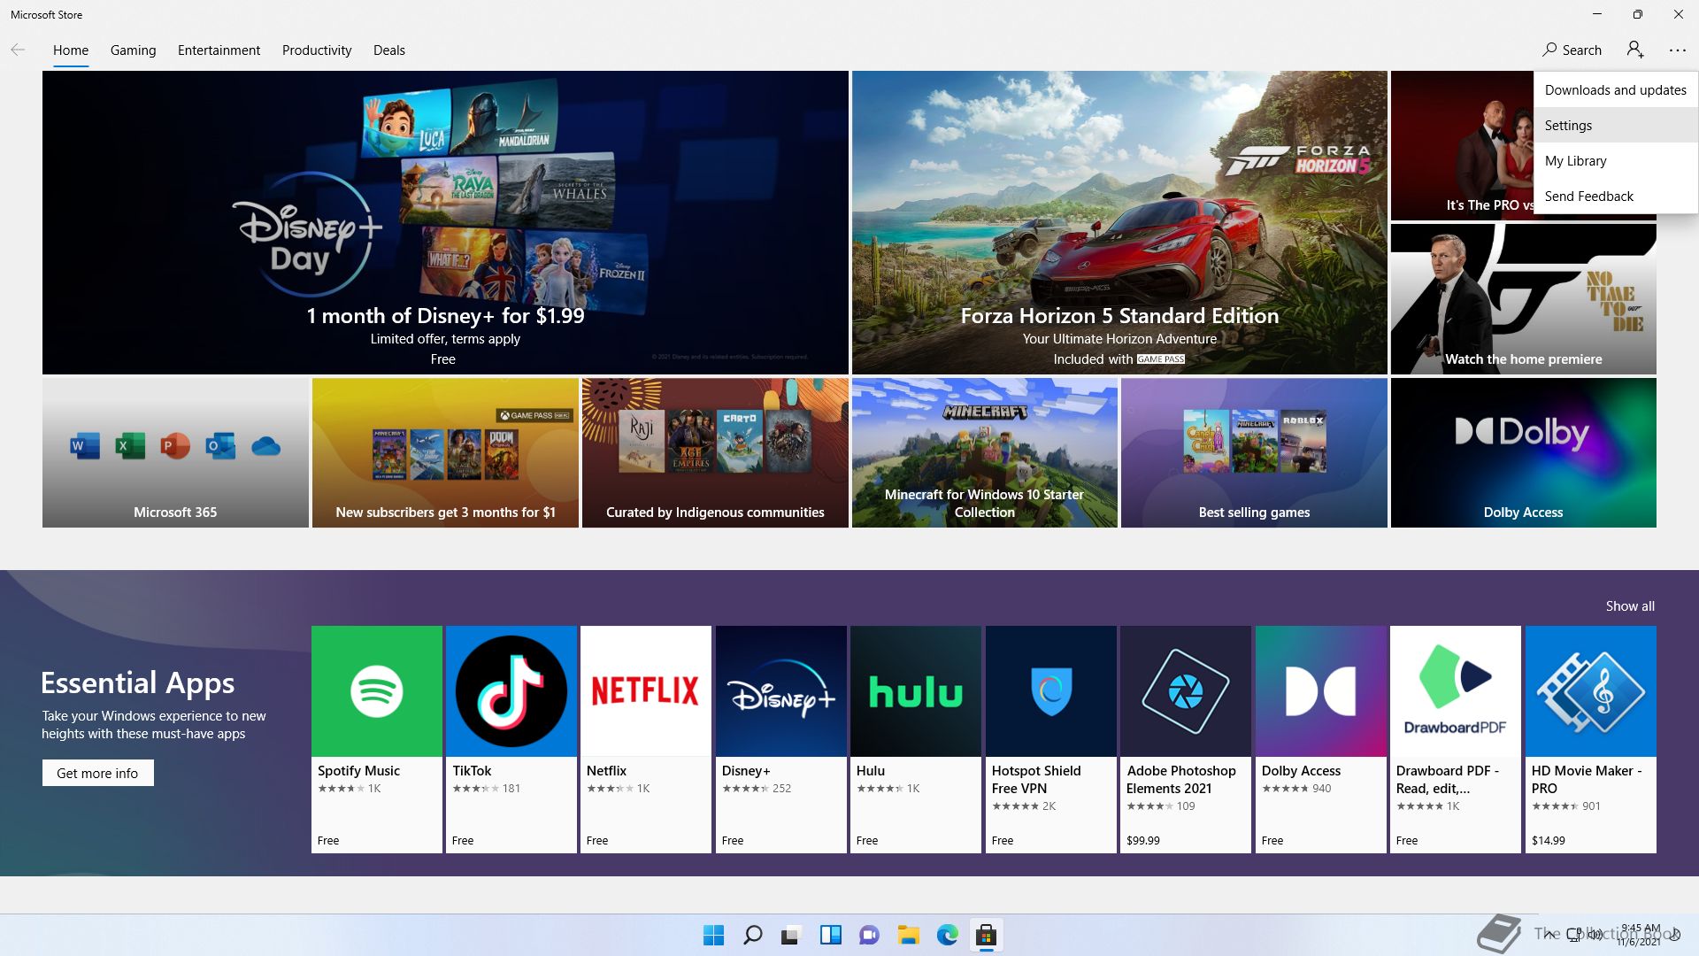Image resolution: width=1699 pixels, height=956 pixels.
Task: Choose Settings from the dropdown menu
Action: (1615, 125)
